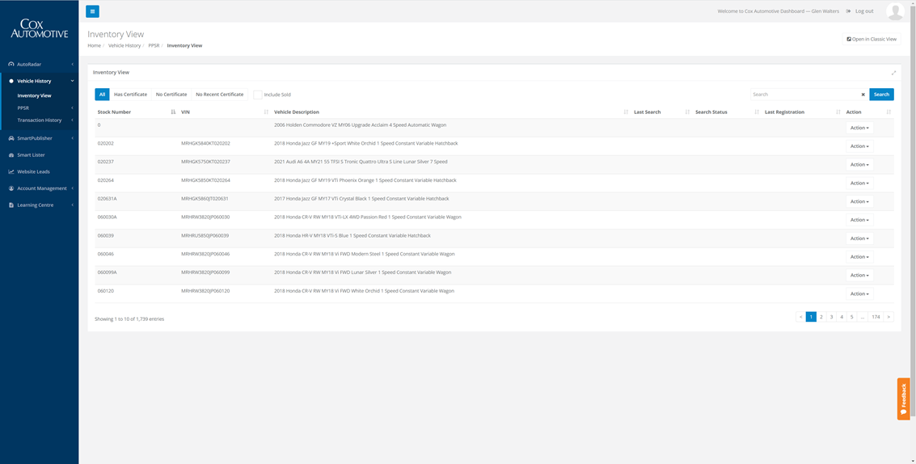
Task: Click the user avatar picture
Action: [x=895, y=11]
